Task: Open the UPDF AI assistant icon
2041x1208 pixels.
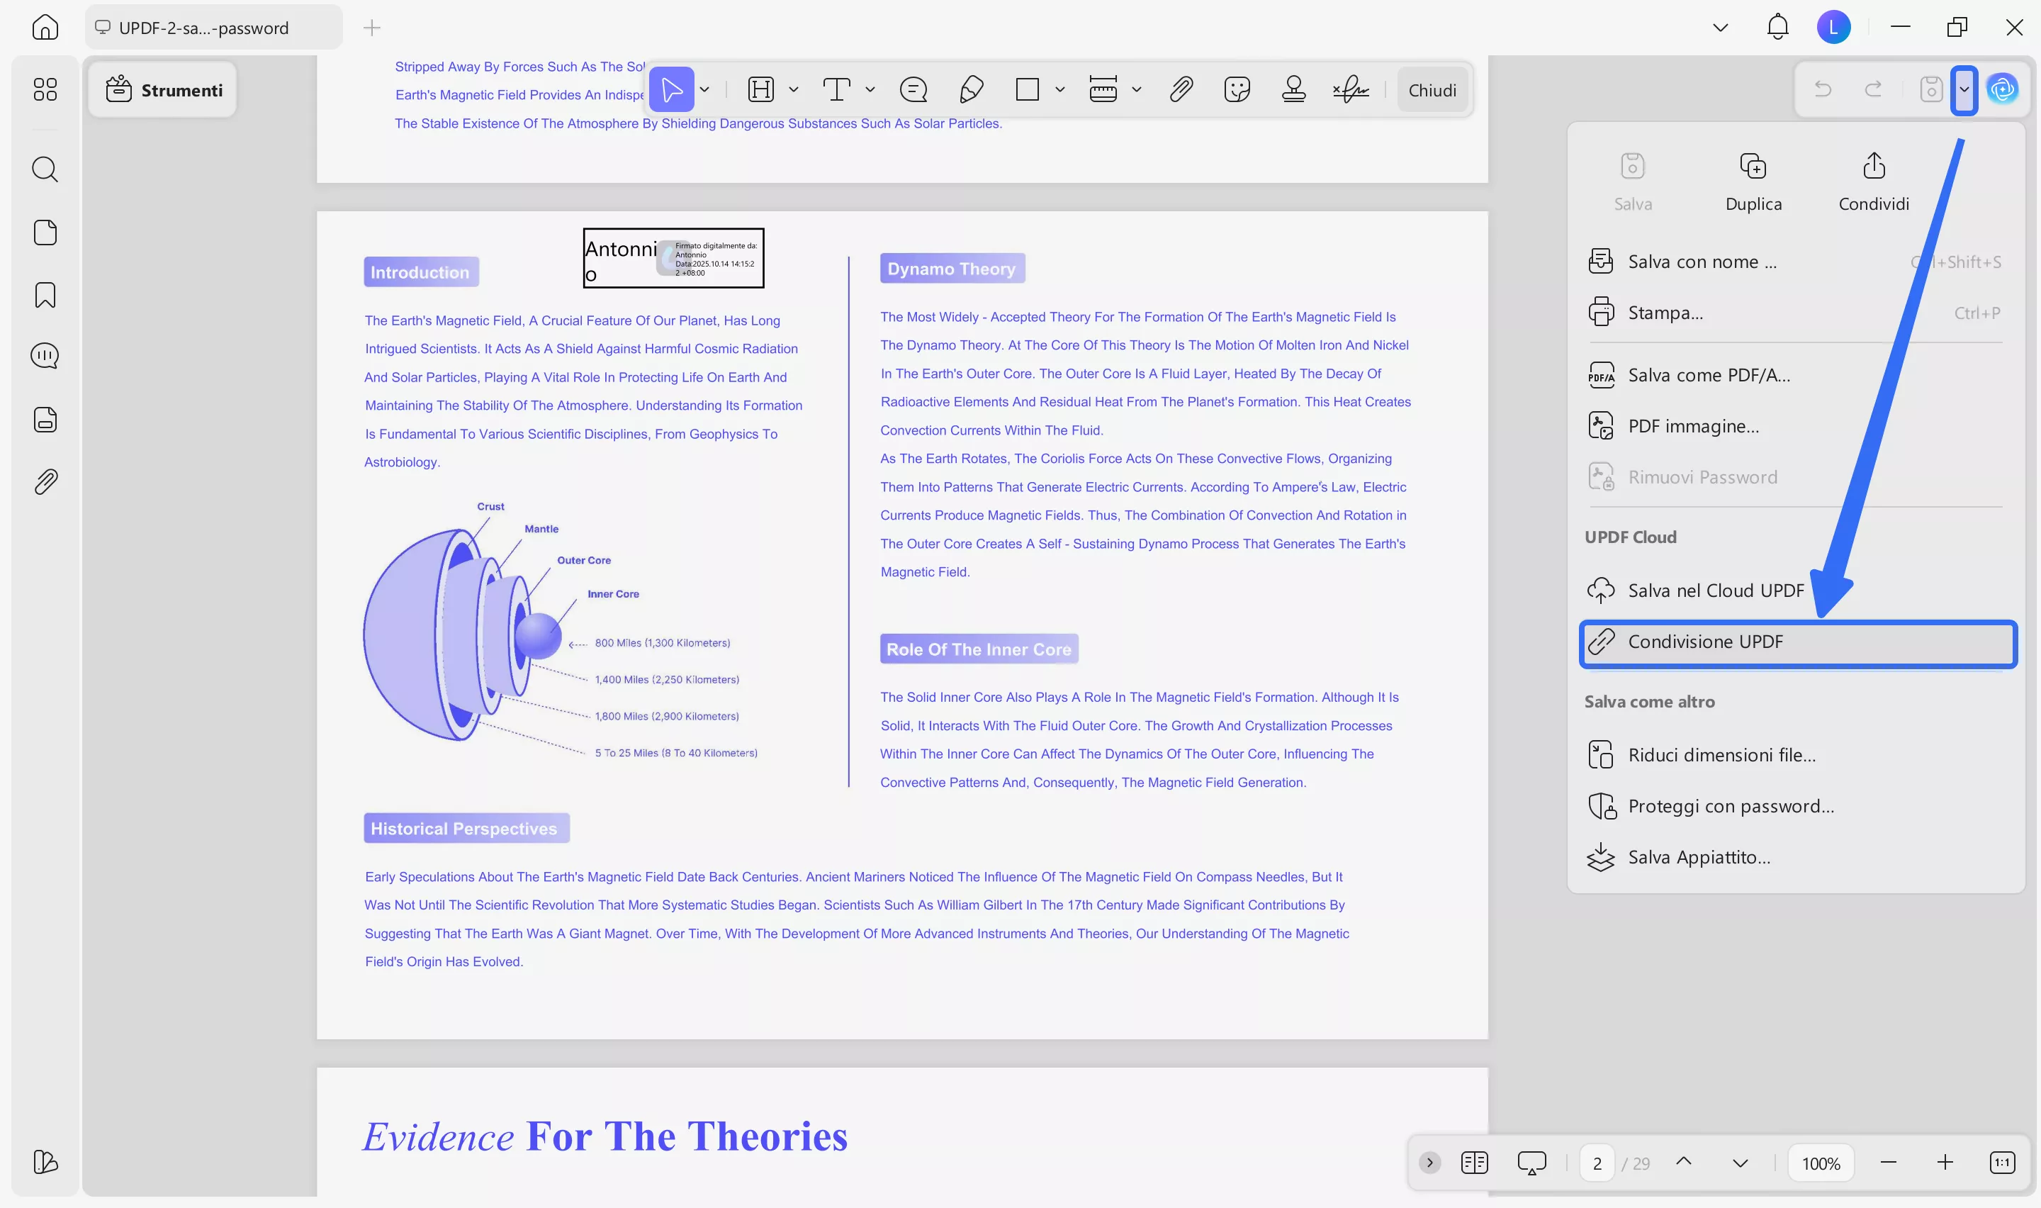Action: (x=2003, y=89)
